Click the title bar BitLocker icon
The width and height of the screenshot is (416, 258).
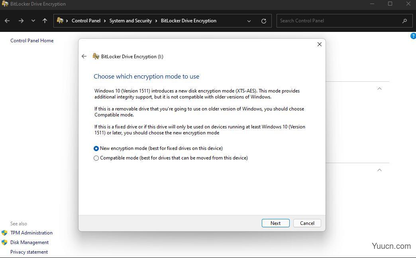5,4
